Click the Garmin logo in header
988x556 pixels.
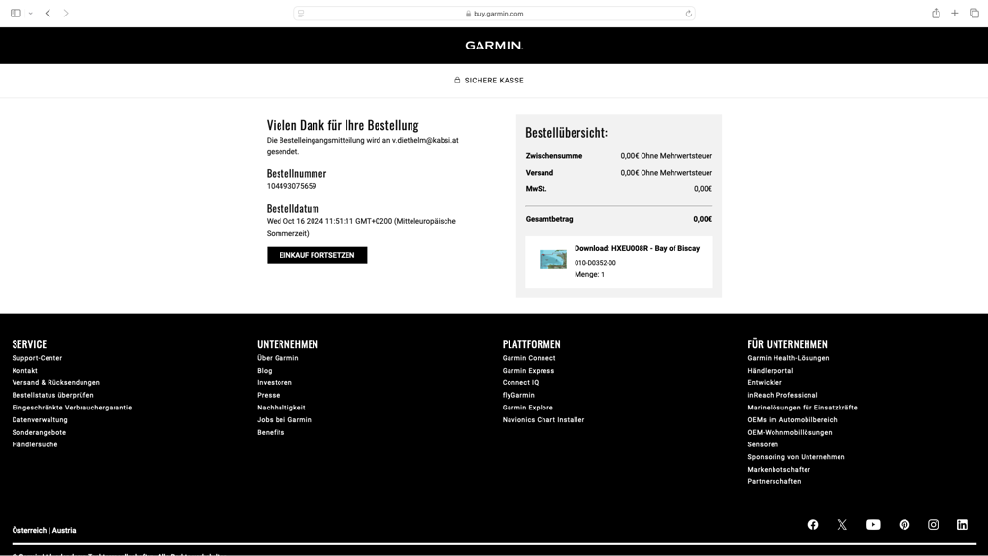click(494, 46)
